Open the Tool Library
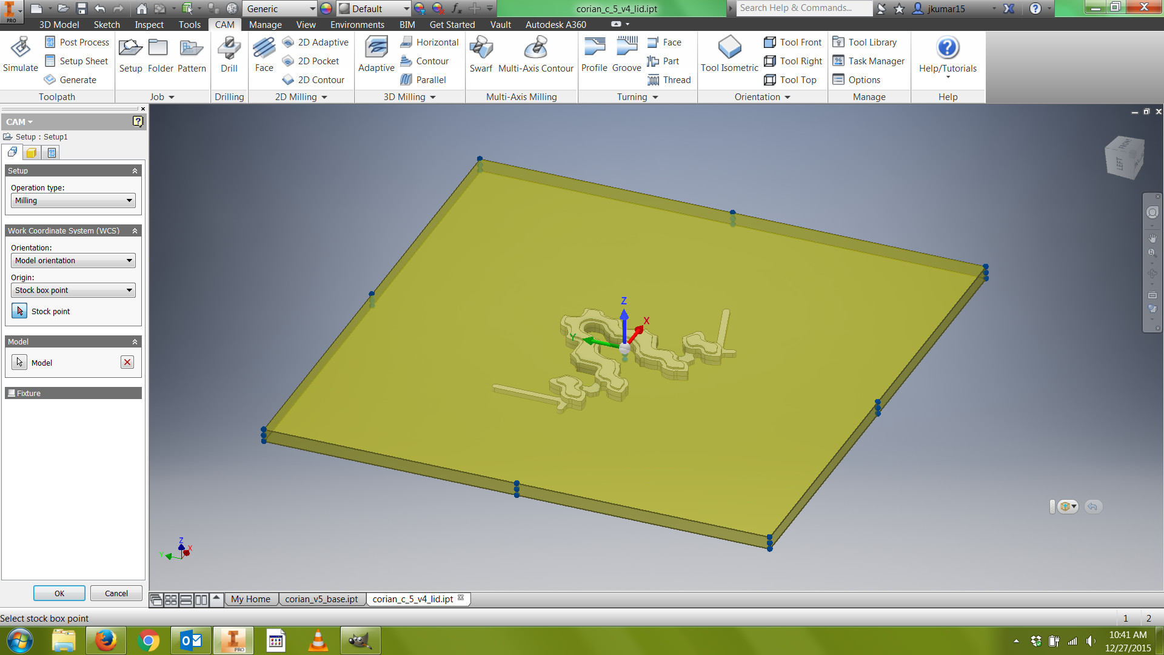Viewport: 1164px width, 655px height. point(865,42)
